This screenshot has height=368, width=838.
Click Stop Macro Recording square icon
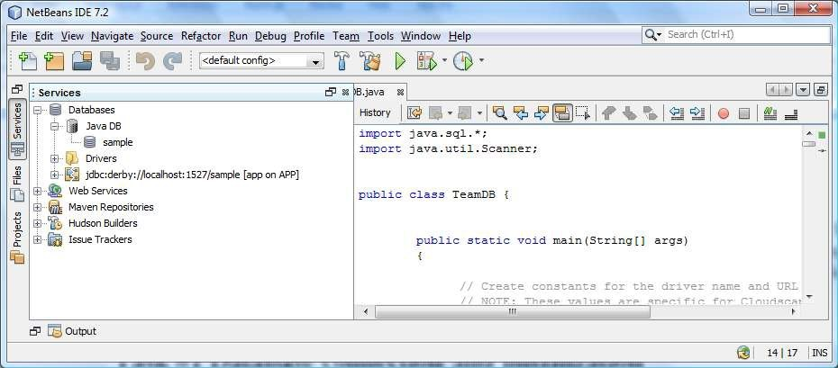pyautogui.click(x=744, y=113)
